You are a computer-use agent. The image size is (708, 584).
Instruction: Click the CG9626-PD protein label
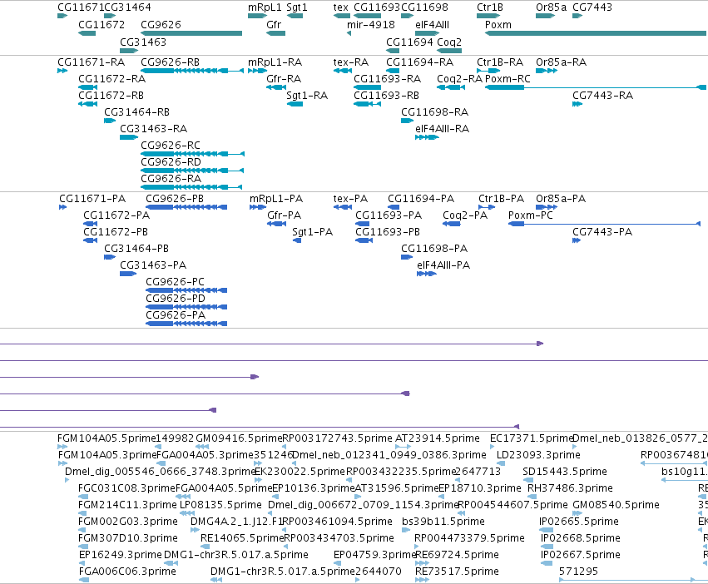tap(176, 299)
